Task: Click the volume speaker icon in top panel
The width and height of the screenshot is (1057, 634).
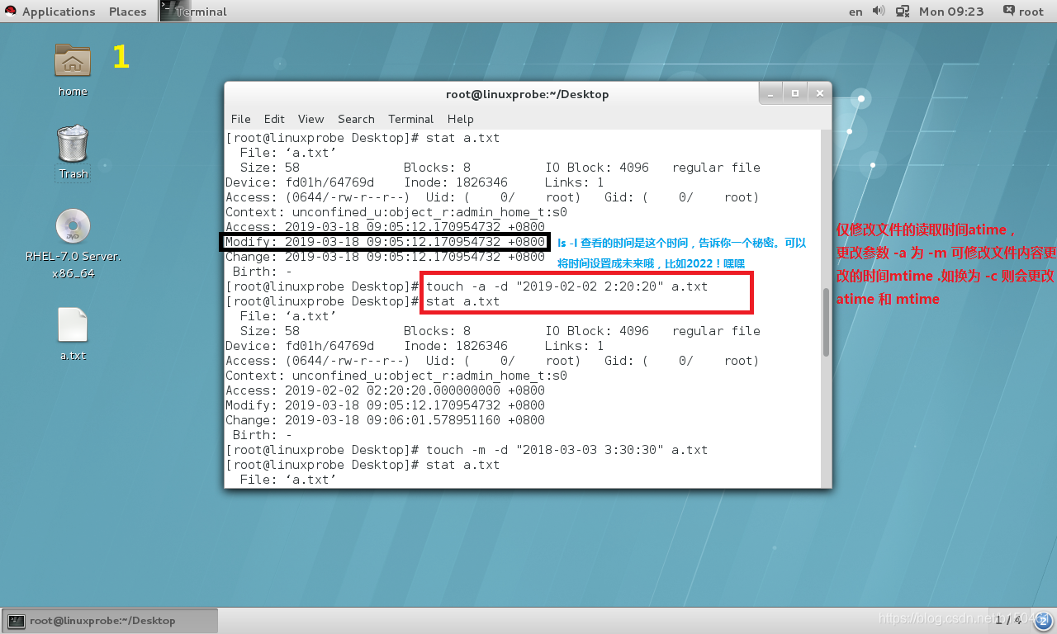Action: 879,11
